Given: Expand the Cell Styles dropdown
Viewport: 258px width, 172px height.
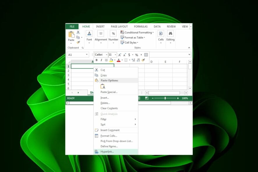Looking at the screenshot, I should pos(137,43).
